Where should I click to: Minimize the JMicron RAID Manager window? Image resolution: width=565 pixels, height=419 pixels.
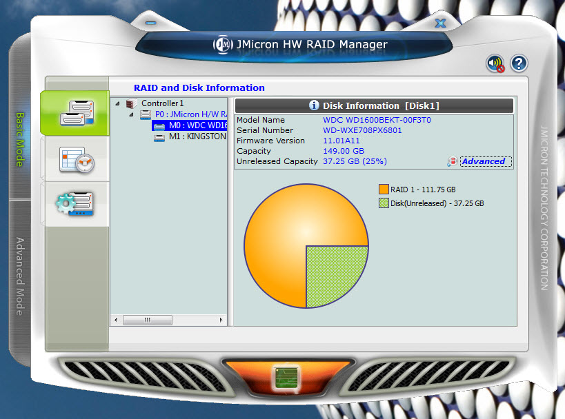pos(151,23)
